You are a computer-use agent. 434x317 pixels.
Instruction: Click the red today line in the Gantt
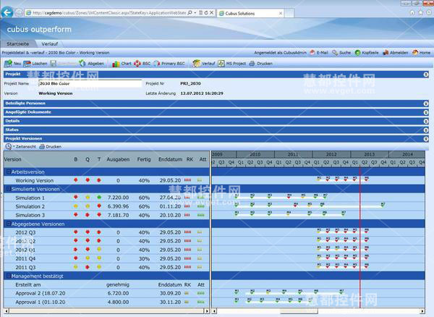[360, 237]
